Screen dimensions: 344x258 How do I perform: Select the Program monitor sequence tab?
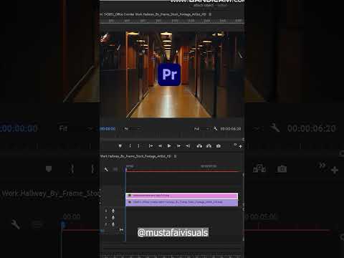click(x=153, y=14)
